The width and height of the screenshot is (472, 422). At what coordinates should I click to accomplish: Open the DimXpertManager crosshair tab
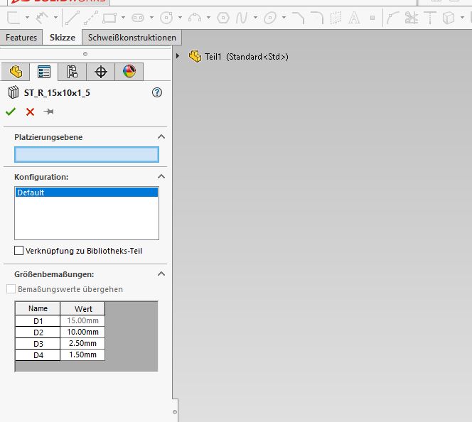(101, 72)
